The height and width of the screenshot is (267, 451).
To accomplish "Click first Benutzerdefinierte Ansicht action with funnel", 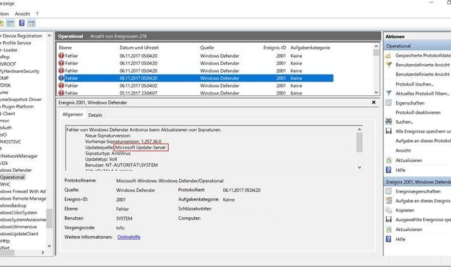I will [x=422, y=65].
